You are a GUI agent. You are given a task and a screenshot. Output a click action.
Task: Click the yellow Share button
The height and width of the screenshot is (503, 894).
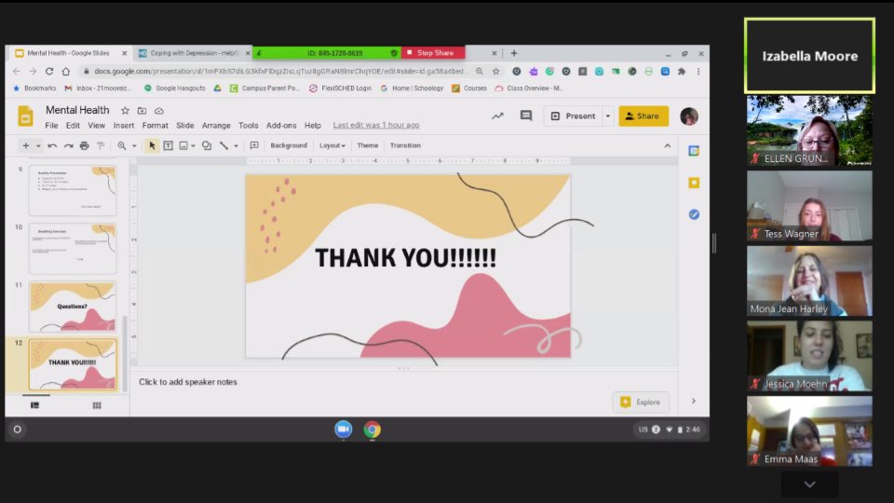(x=643, y=116)
